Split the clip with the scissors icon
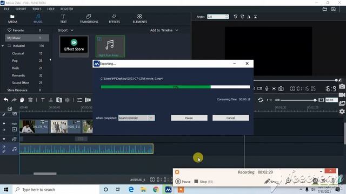The image size is (346, 194). coord(51,100)
